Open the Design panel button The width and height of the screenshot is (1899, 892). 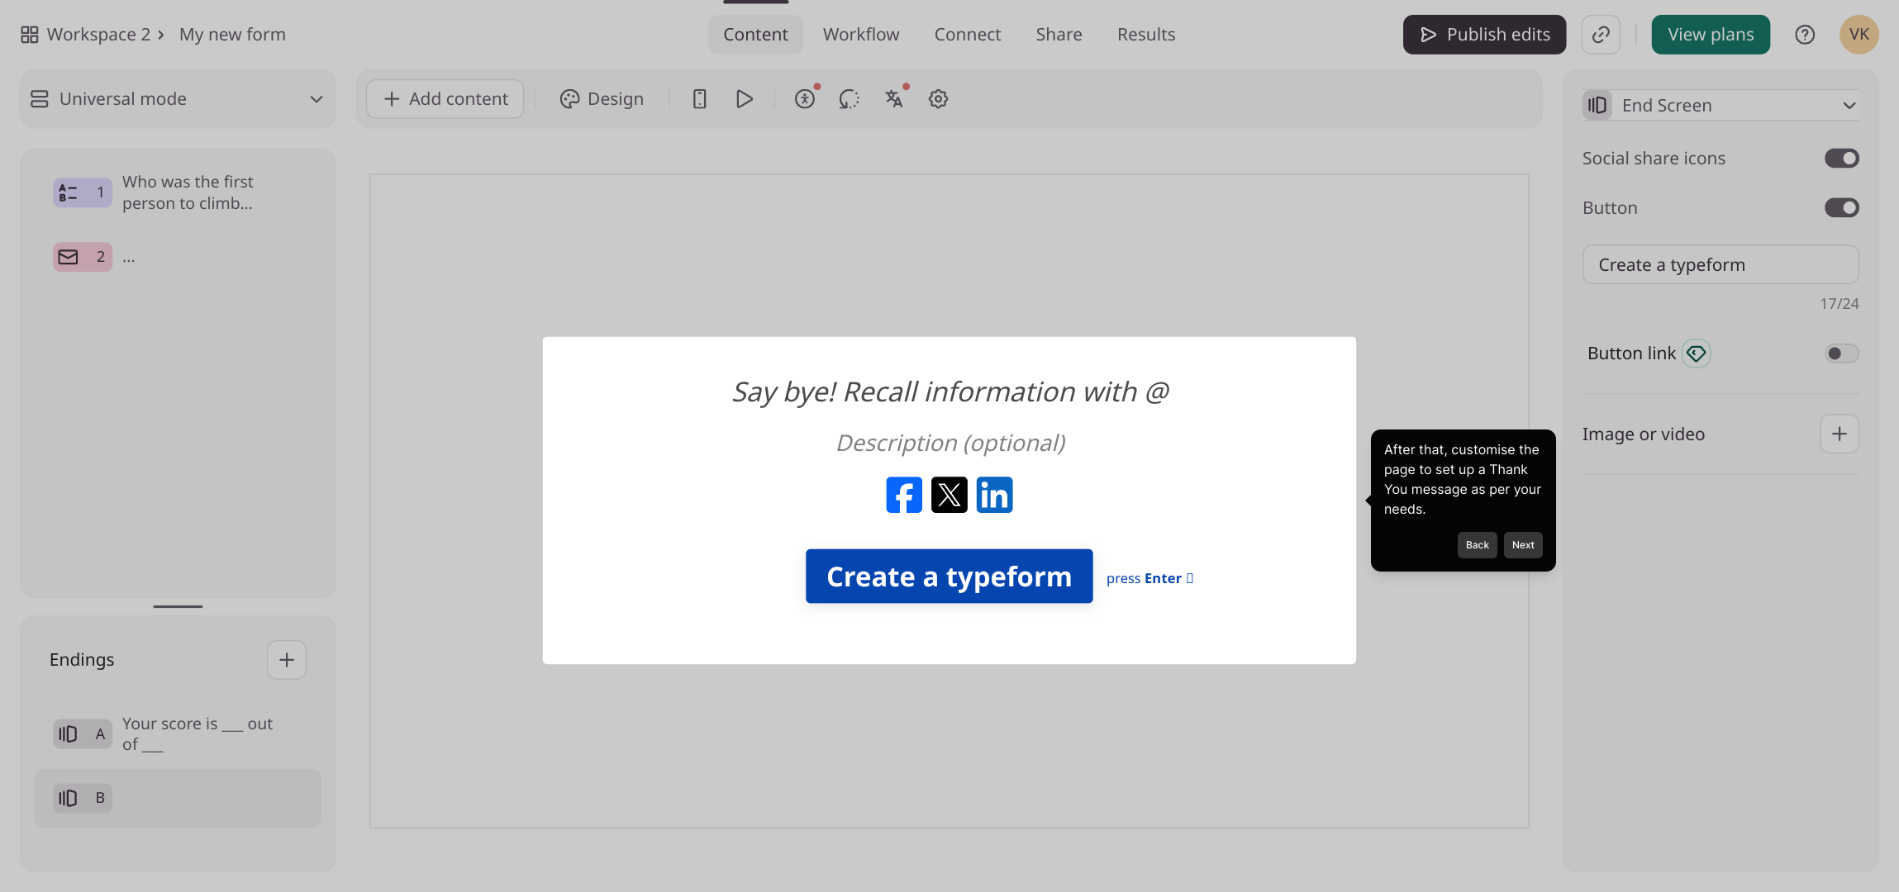click(x=602, y=99)
